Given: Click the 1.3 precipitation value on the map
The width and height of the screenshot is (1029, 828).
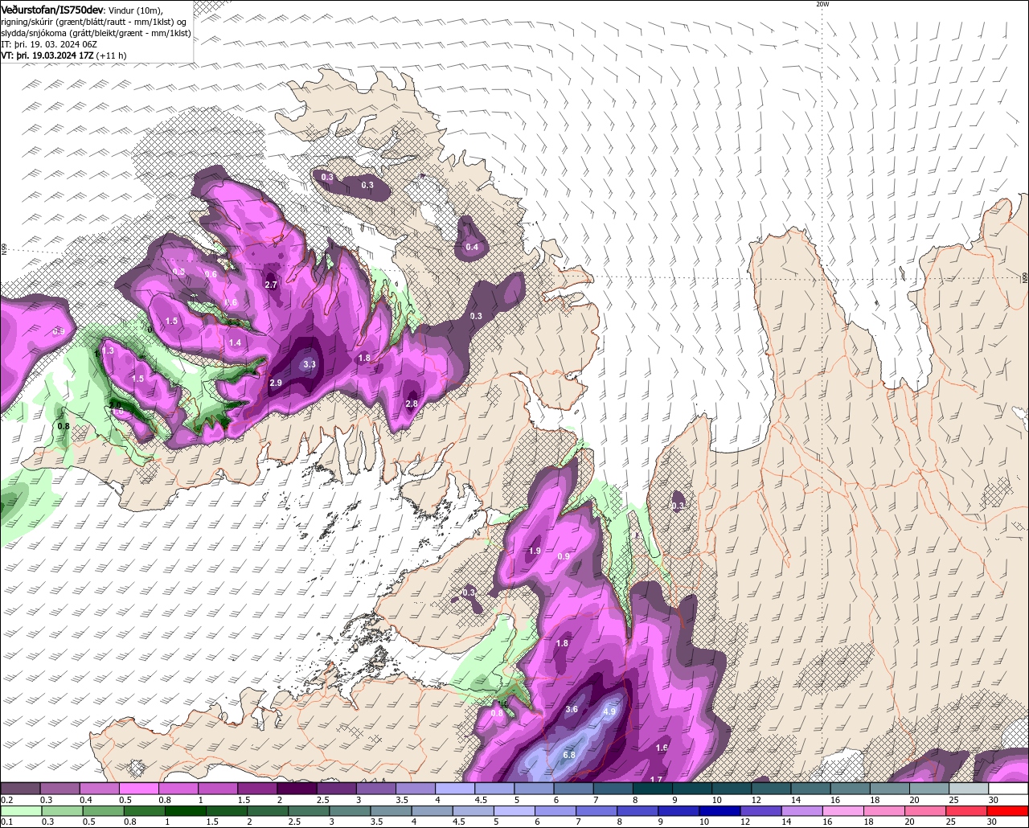Looking at the screenshot, I should (x=109, y=350).
